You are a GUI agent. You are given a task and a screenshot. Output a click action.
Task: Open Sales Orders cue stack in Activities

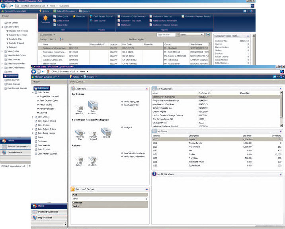coord(93,107)
